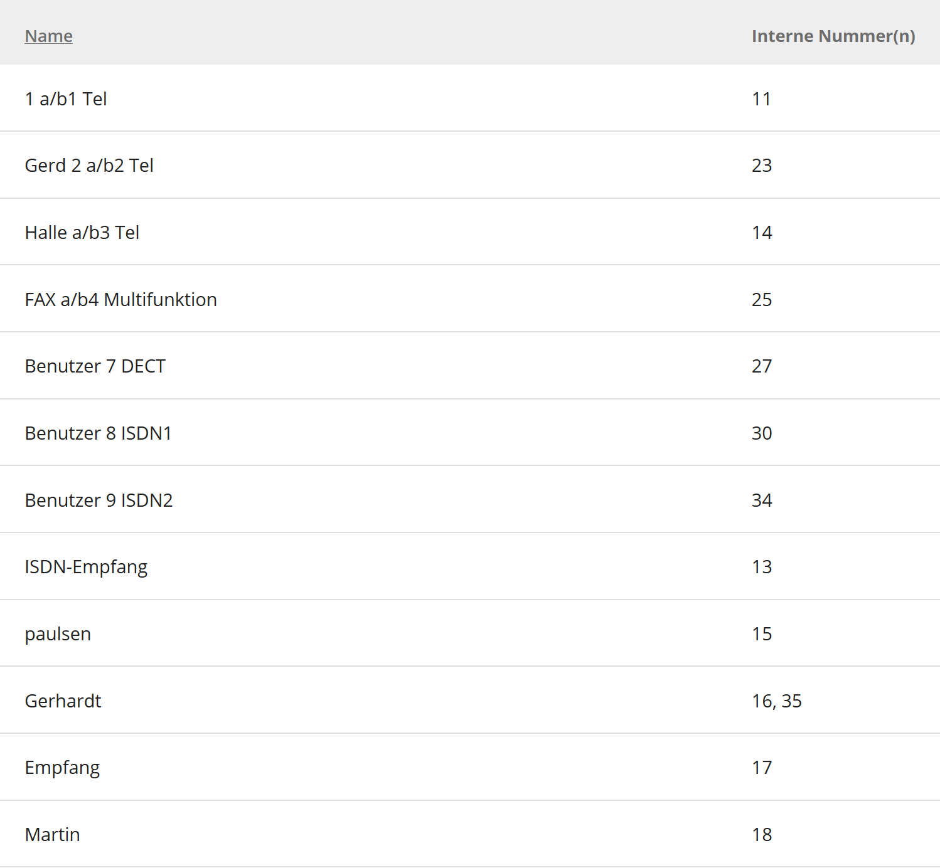Open the Benutzer 9 ISDN2 entry
The width and height of the screenshot is (940, 868).
tap(99, 500)
